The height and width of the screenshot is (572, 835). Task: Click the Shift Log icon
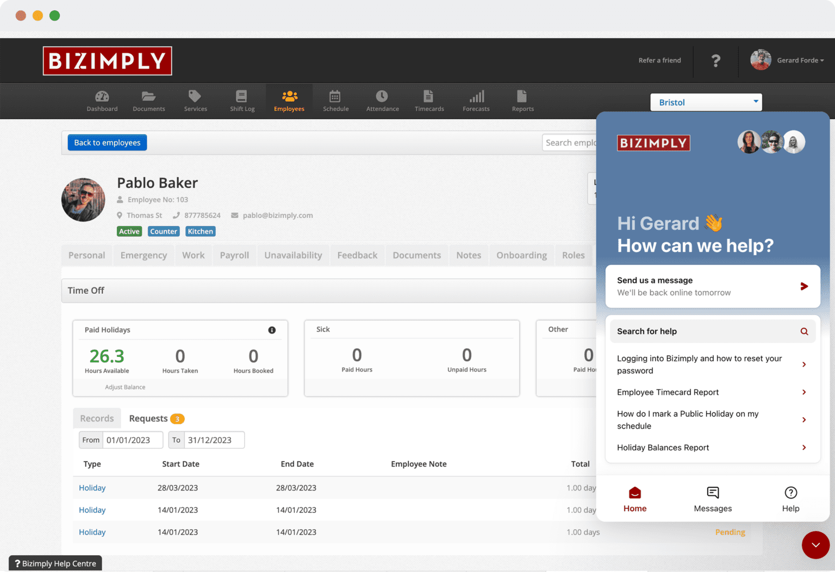click(242, 100)
